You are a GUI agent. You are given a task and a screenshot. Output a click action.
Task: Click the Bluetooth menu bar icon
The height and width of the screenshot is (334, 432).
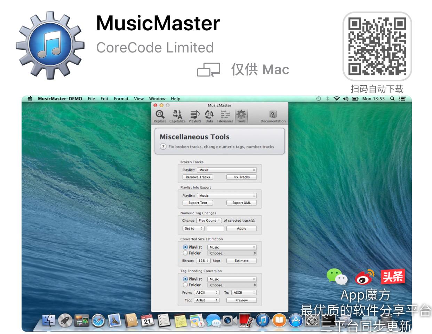(327, 99)
